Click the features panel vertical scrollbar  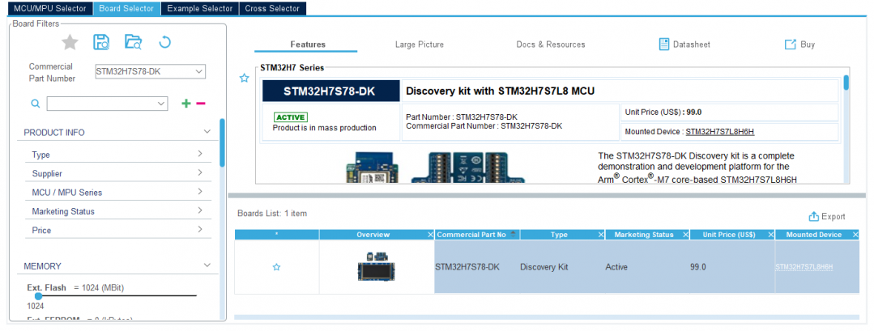(x=846, y=83)
